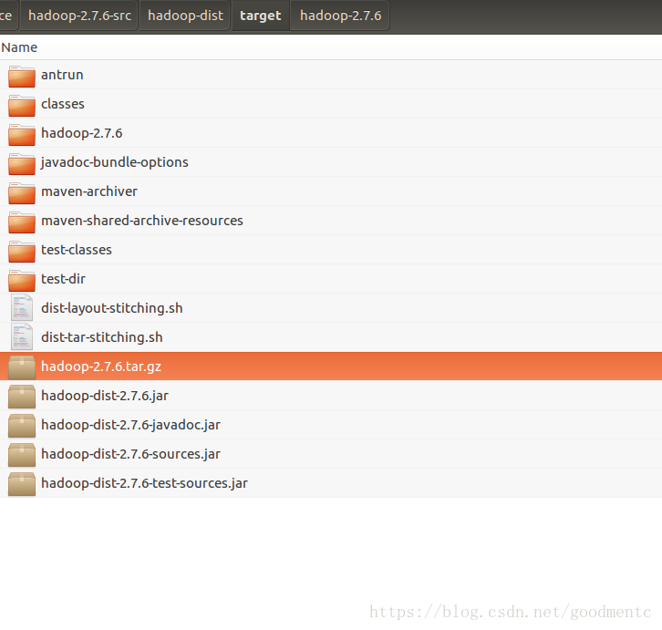This screenshot has width=662, height=630.
Task: Click the hadoop-2.7.6 folder icon in list
Action: pyautogui.click(x=22, y=134)
